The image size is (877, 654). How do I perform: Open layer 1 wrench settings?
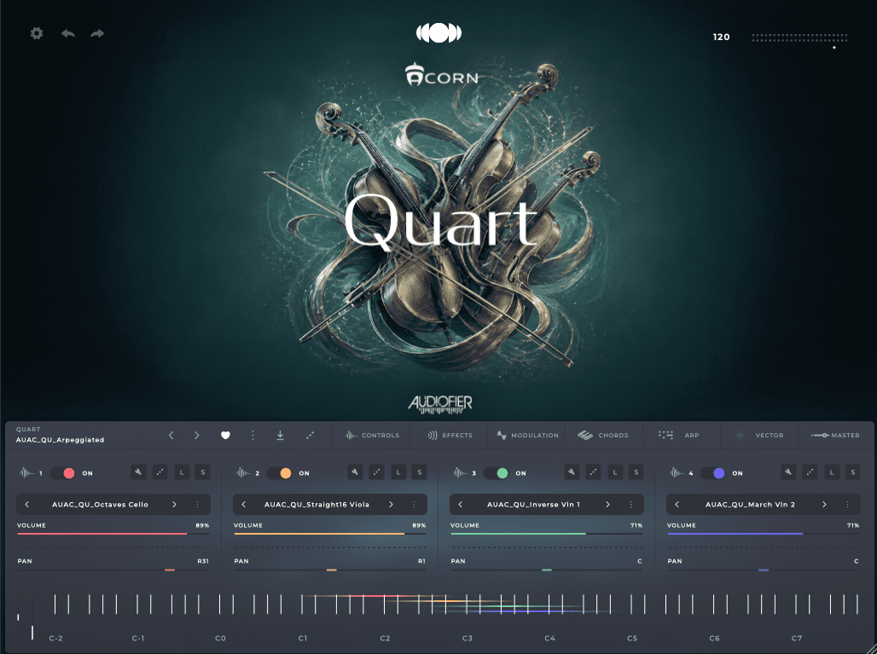click(x=139, y=472)
